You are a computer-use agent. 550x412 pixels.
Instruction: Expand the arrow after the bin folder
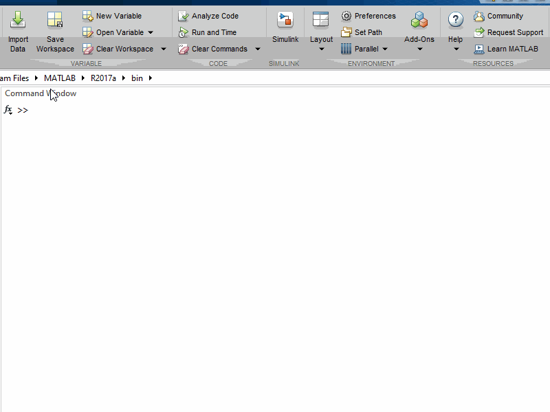151,78
